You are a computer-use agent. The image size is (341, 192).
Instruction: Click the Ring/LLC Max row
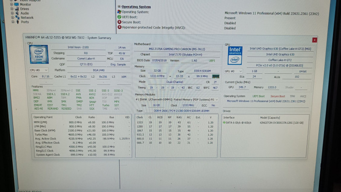[x=82, y=147]
